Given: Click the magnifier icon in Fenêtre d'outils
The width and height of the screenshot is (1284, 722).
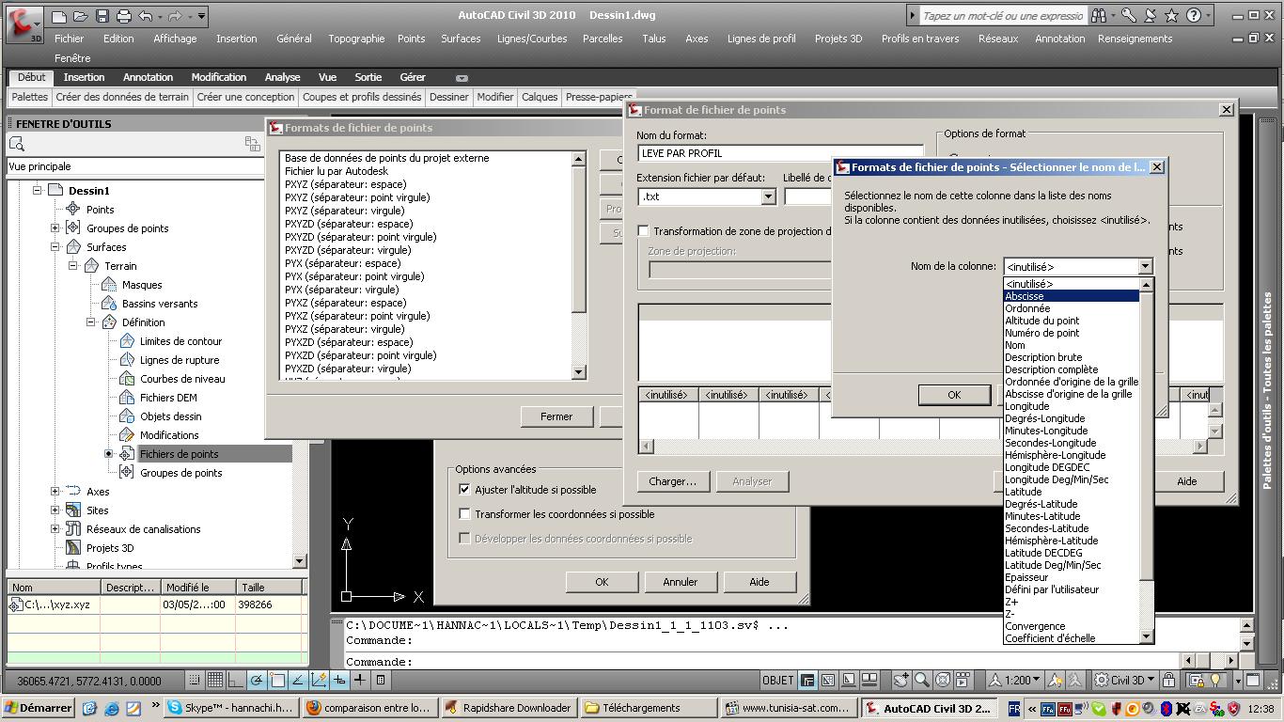Looking at the screenshot, I should pyautogui.click(x=17, y=144).
